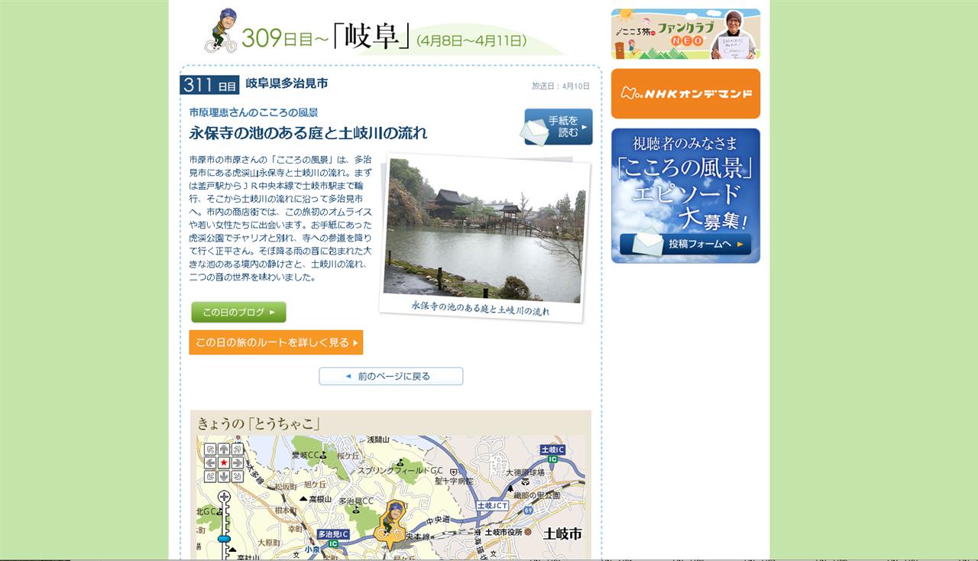Viewport: 978px width, 561px height.
Task: Click この日の旅のルートを詳しく見る orange button
Action: [x=276, y=342]
